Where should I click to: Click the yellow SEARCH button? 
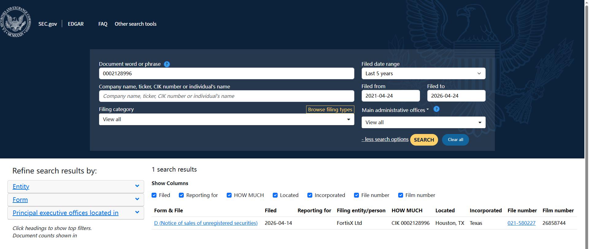tap(424, 140)
